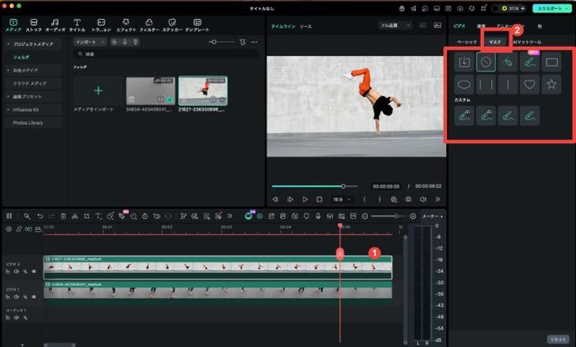Open the フル画質 quality dropdown
This screenshot has width=576, height=347.
coord(395,25)
